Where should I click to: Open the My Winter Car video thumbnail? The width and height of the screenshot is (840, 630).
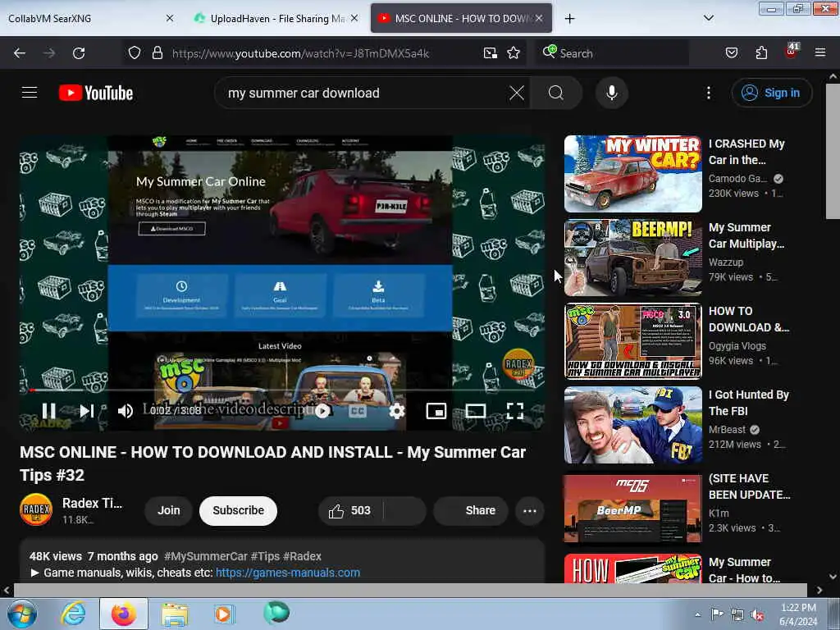click(x=632, y=174)
